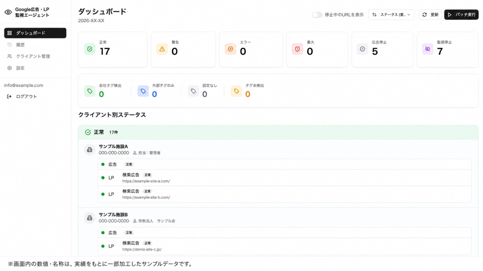The height and width of the screenshot is (271, 483).
Task: Open the https://example-site-a.com/ URL
Action: (146, 181)
